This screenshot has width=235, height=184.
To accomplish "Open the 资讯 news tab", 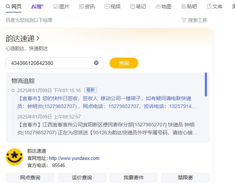I will coord(87,6).
